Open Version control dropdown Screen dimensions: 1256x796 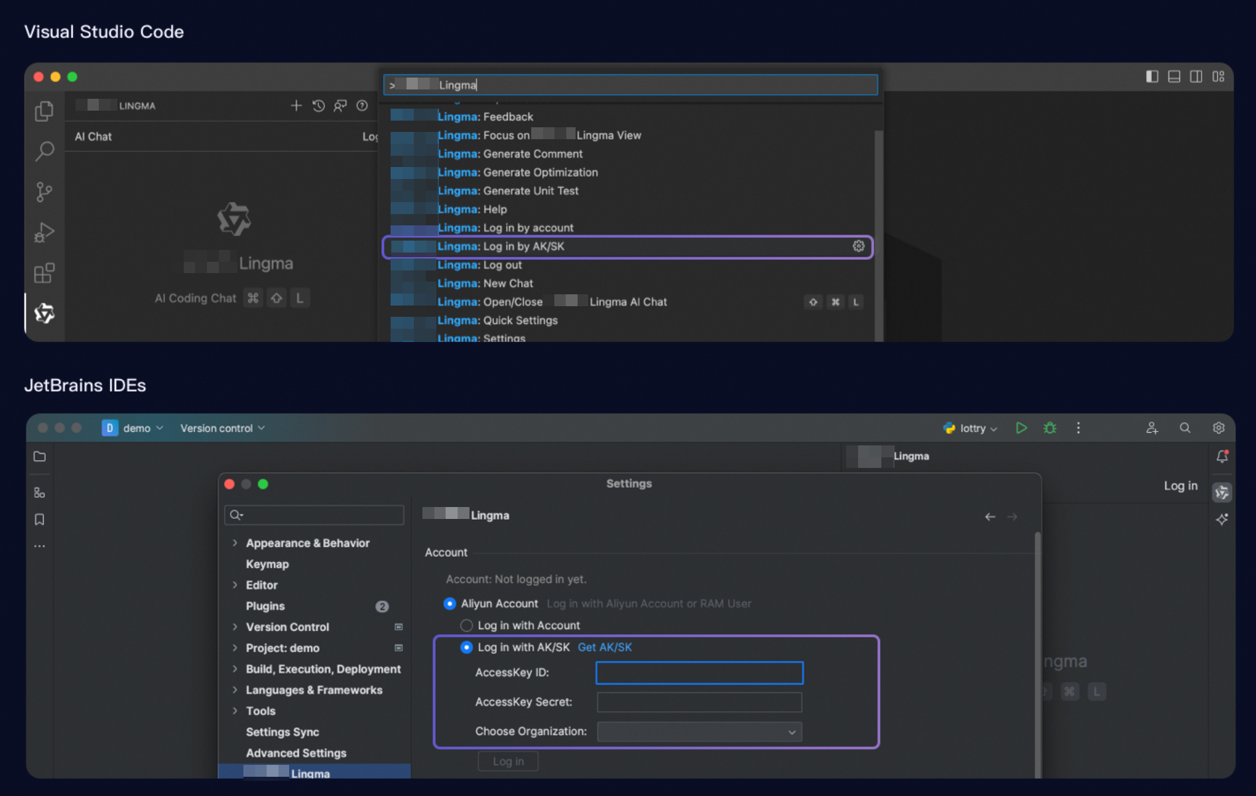(x=223, y=428)
